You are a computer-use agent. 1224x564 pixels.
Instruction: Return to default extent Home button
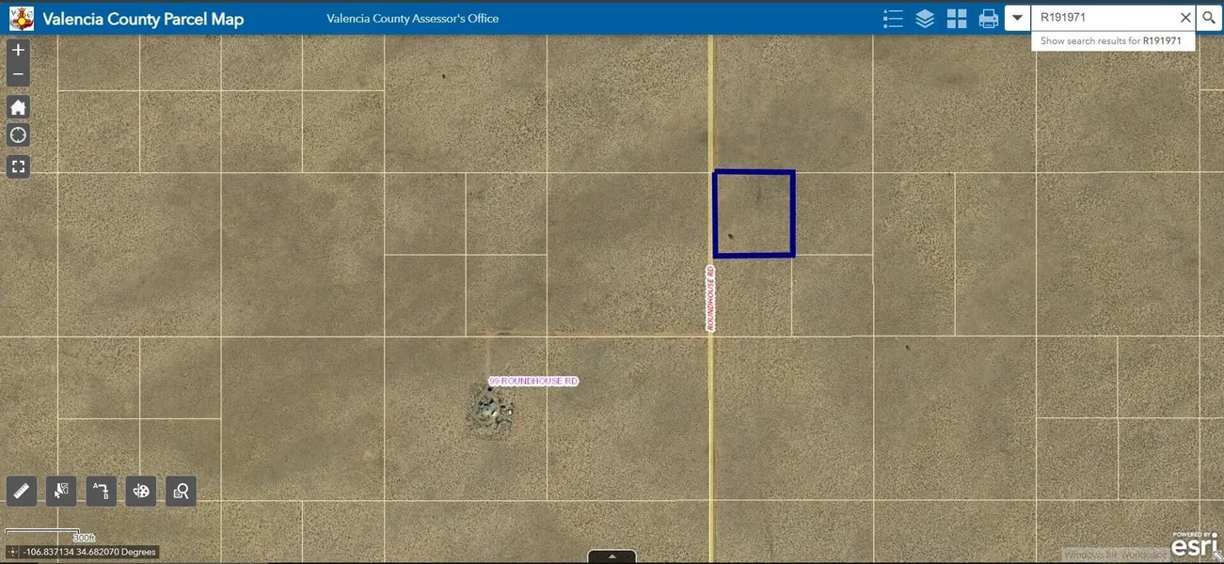[18, 107]
